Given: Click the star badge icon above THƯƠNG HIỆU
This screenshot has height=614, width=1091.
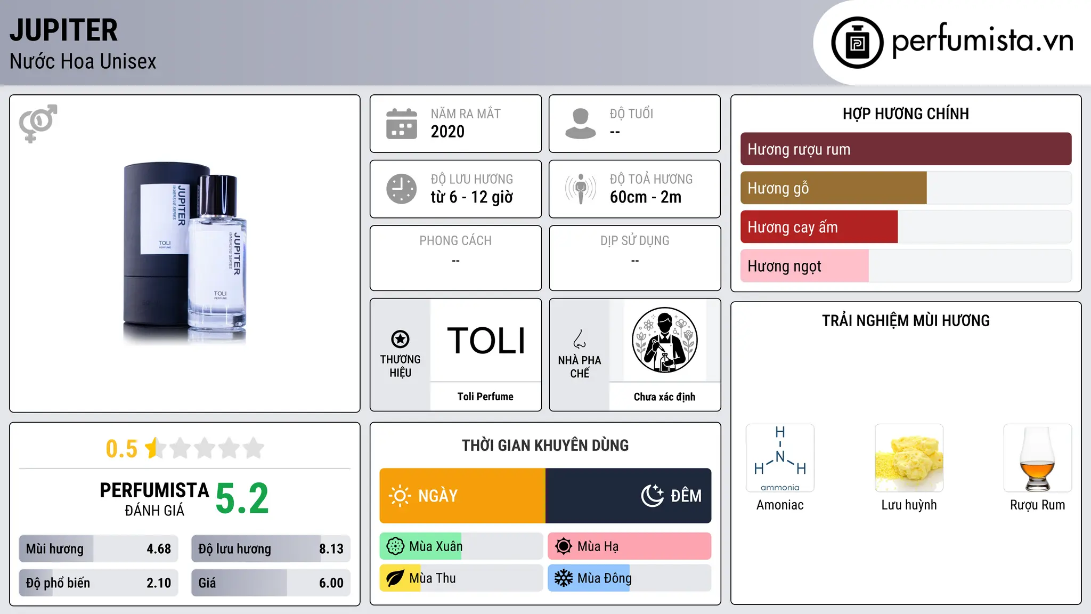Looking at the screenshot, I should point(400,339).
